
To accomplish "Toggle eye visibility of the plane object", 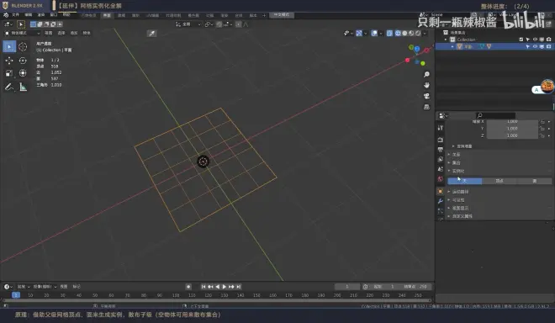I will point(535,46).
